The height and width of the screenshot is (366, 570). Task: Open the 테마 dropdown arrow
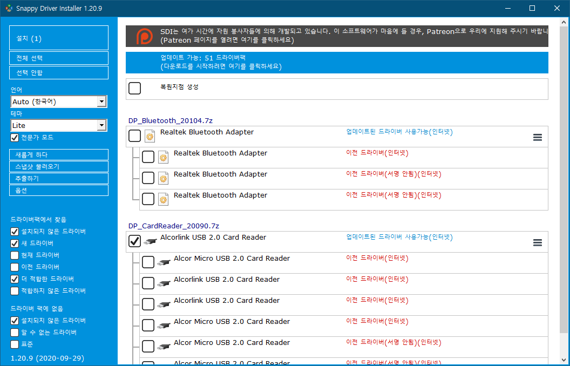102,125
